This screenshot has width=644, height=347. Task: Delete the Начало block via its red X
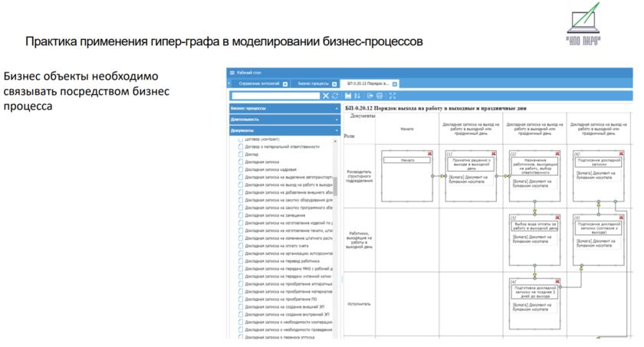[430, 153]
